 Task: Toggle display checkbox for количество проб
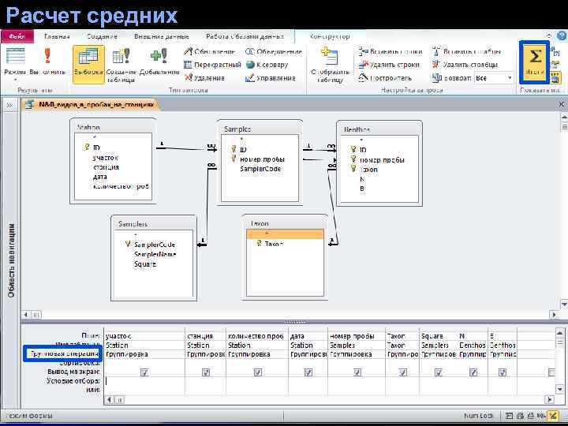point(257,372)
